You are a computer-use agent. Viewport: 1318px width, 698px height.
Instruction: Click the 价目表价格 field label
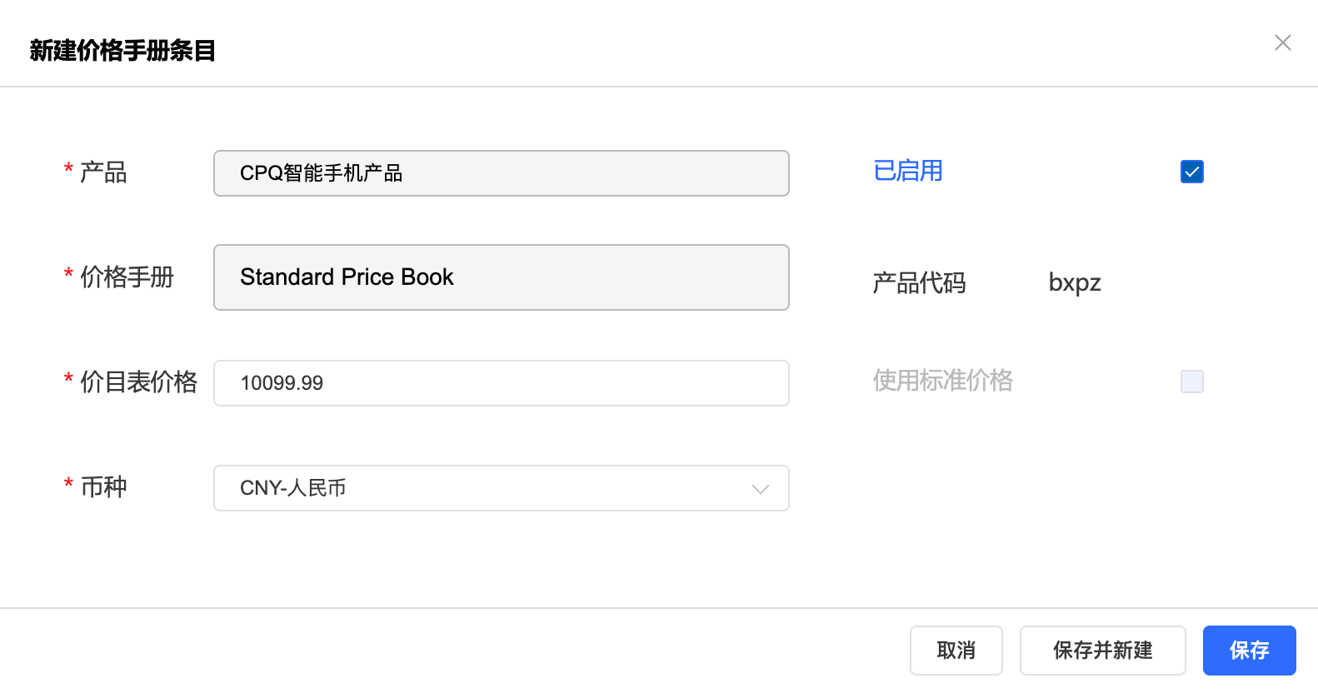coord(138,382)
